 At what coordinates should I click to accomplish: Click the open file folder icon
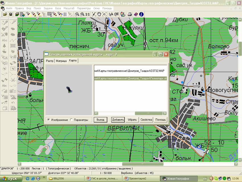[x=5, y=14]
